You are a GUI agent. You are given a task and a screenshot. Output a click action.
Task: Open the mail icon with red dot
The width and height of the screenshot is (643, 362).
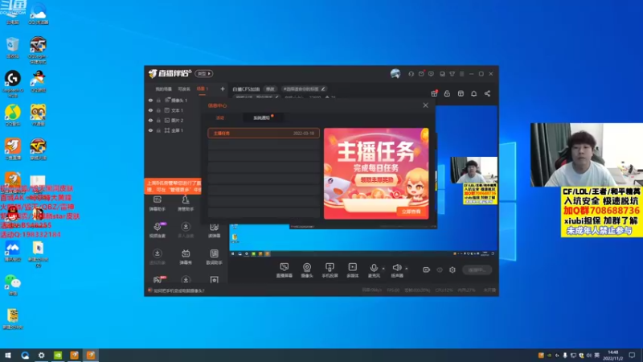point(421,74)
